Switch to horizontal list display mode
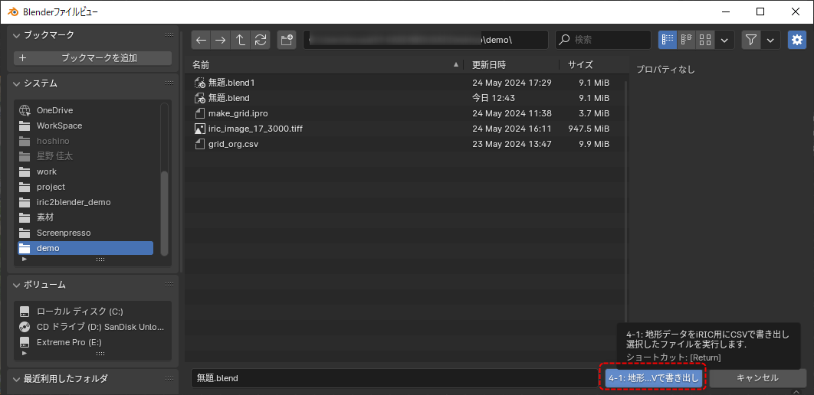 687,40
